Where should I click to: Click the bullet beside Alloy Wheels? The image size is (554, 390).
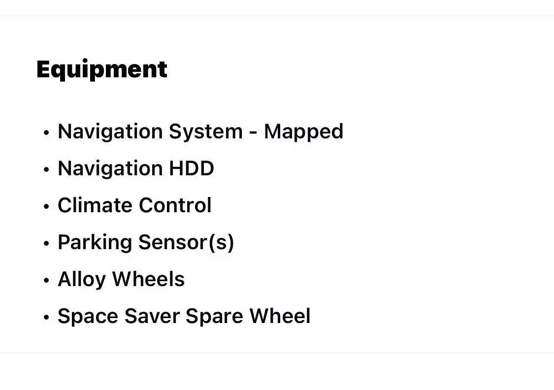point(46,280)
